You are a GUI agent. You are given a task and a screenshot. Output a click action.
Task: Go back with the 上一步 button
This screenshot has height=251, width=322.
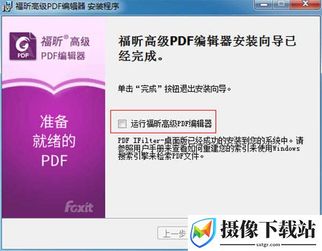[173, 233]
